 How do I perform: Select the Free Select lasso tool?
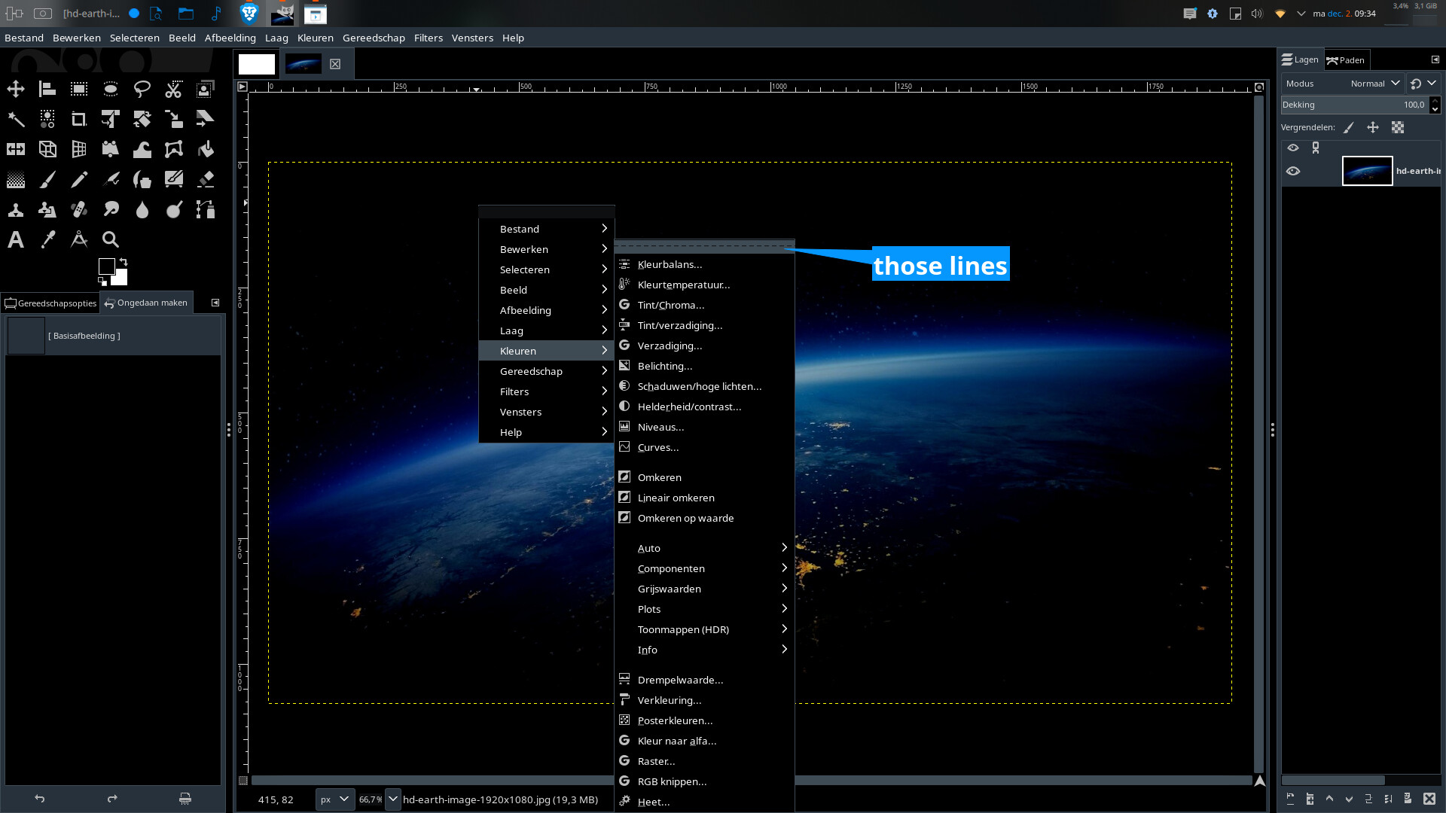(142, 89)
